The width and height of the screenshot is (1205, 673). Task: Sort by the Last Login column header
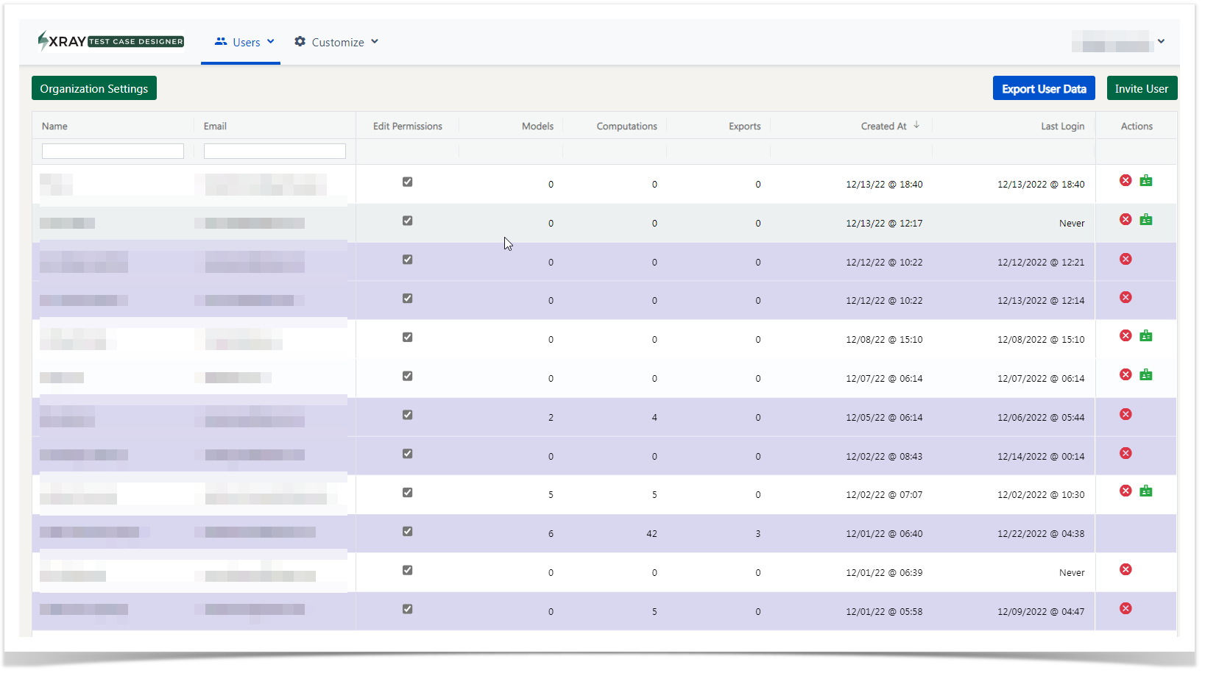1062,126
